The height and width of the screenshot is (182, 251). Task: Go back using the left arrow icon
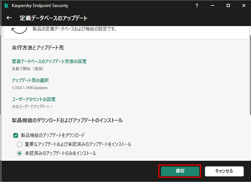pyautogui.click(x=9, y=18)
